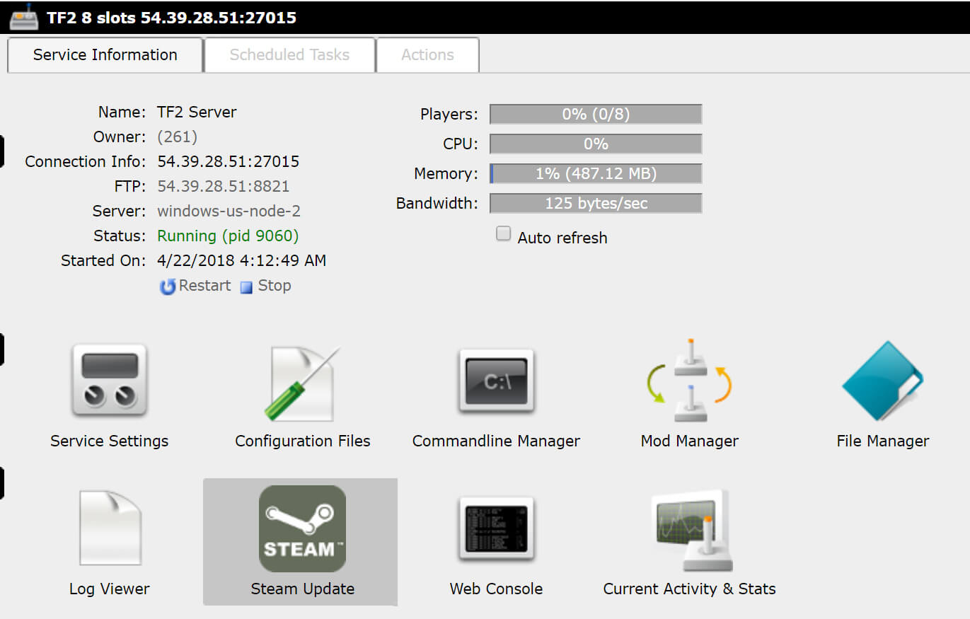
Task: Click the File Manager label text
Action: 883,441
